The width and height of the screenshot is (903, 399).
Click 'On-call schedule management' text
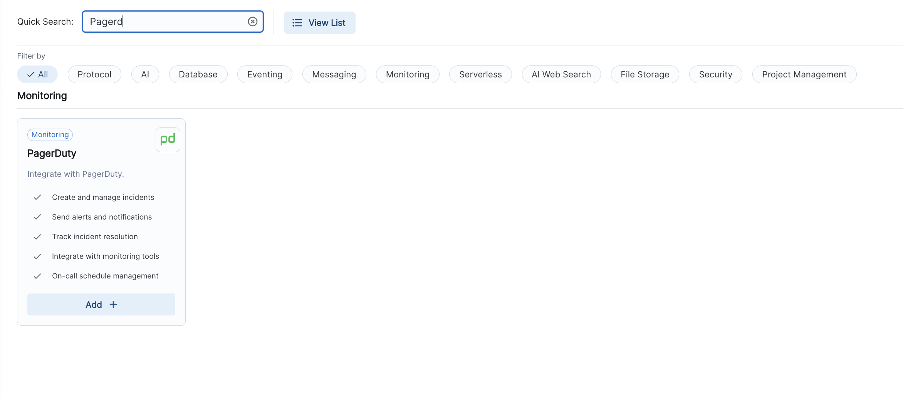point(105,276)
